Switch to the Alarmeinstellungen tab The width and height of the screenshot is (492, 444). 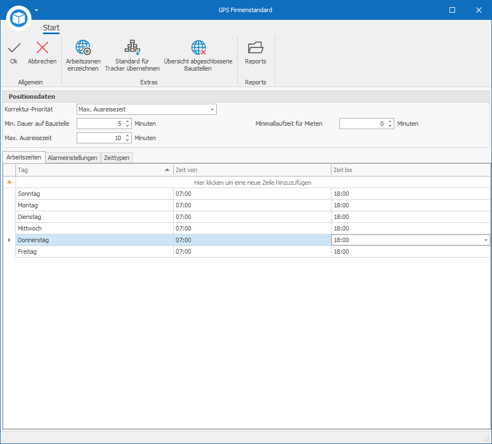(x=72, y=158)
